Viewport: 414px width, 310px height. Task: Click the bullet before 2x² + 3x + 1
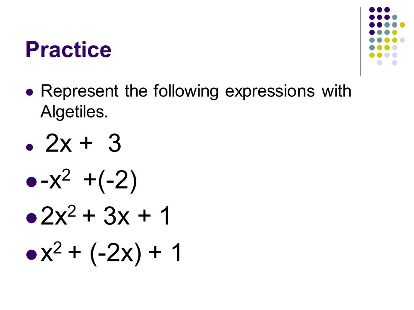pos(31,218)
